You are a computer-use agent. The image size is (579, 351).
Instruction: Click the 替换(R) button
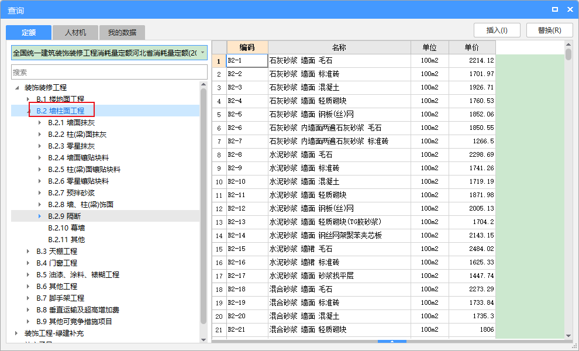[x=549, y=30]
